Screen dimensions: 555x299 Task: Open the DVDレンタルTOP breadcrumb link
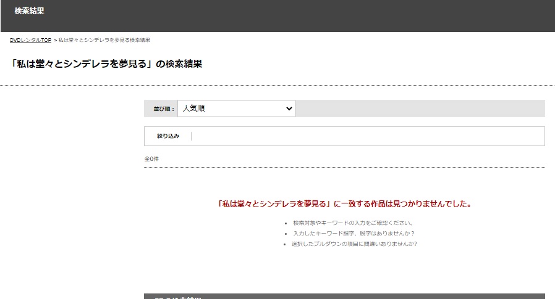point(30,40)
